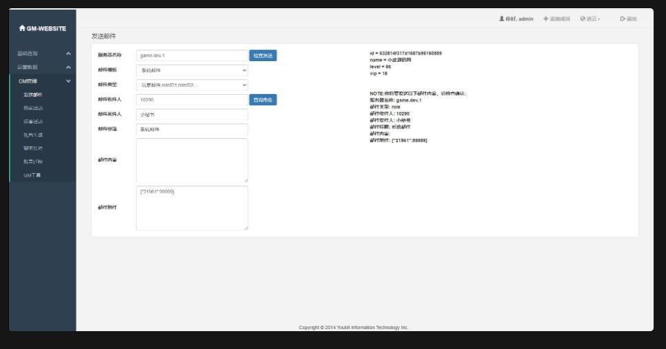Click the server name field game.dev.1
The image size is (666, 349).
coord(191,56)
